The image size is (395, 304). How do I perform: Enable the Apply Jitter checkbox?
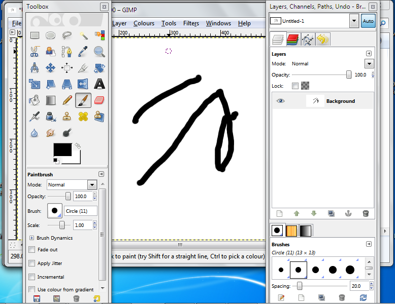(32, 263)
